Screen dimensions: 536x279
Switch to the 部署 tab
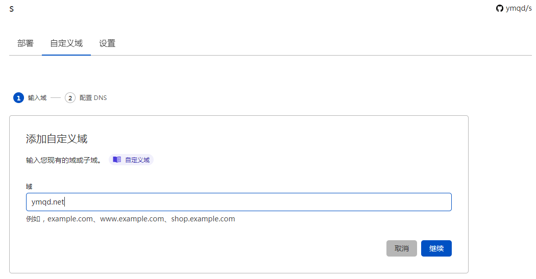(x=26, y=43)
